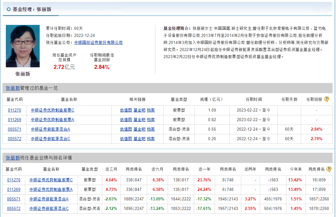Click the 近三月 column header
The width and height of the screenshot is (336, 217).
coord(111,169)
